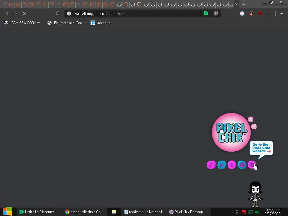
Task: Click the blue X Pixel Chix button
Action: tap(222, 165)
